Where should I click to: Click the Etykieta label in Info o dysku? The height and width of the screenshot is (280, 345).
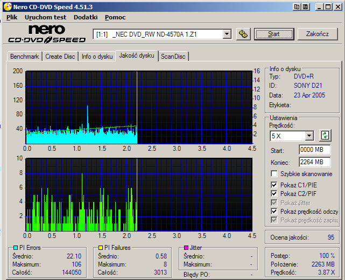click(x=280, y=105)
